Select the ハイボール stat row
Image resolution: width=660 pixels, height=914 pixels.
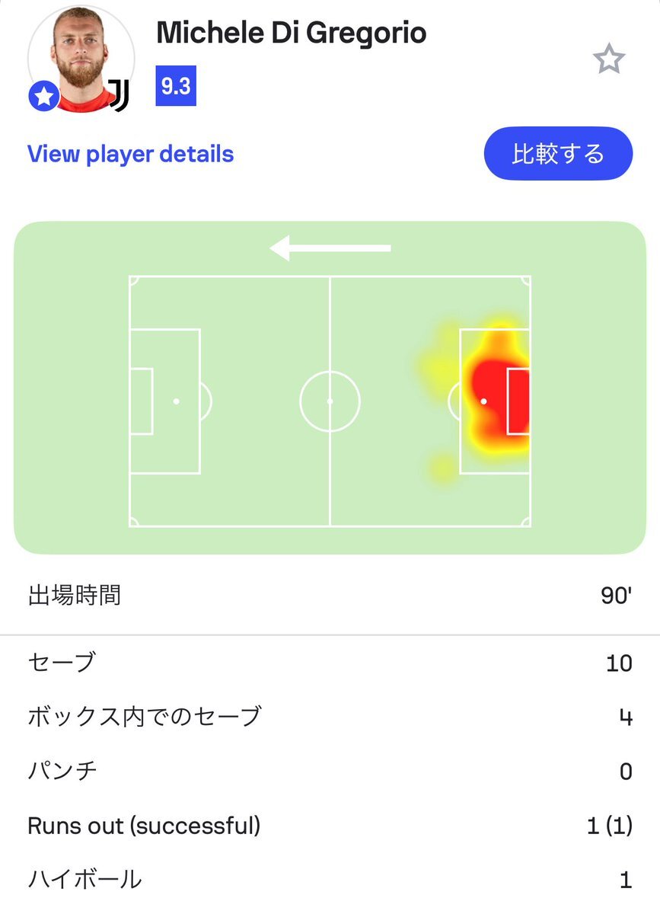point(330,880)
